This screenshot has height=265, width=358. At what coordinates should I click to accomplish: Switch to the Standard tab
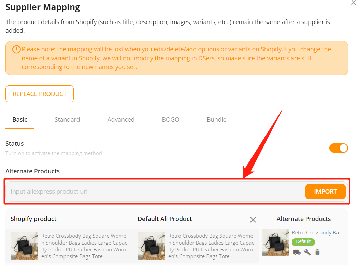click(67, 120)
